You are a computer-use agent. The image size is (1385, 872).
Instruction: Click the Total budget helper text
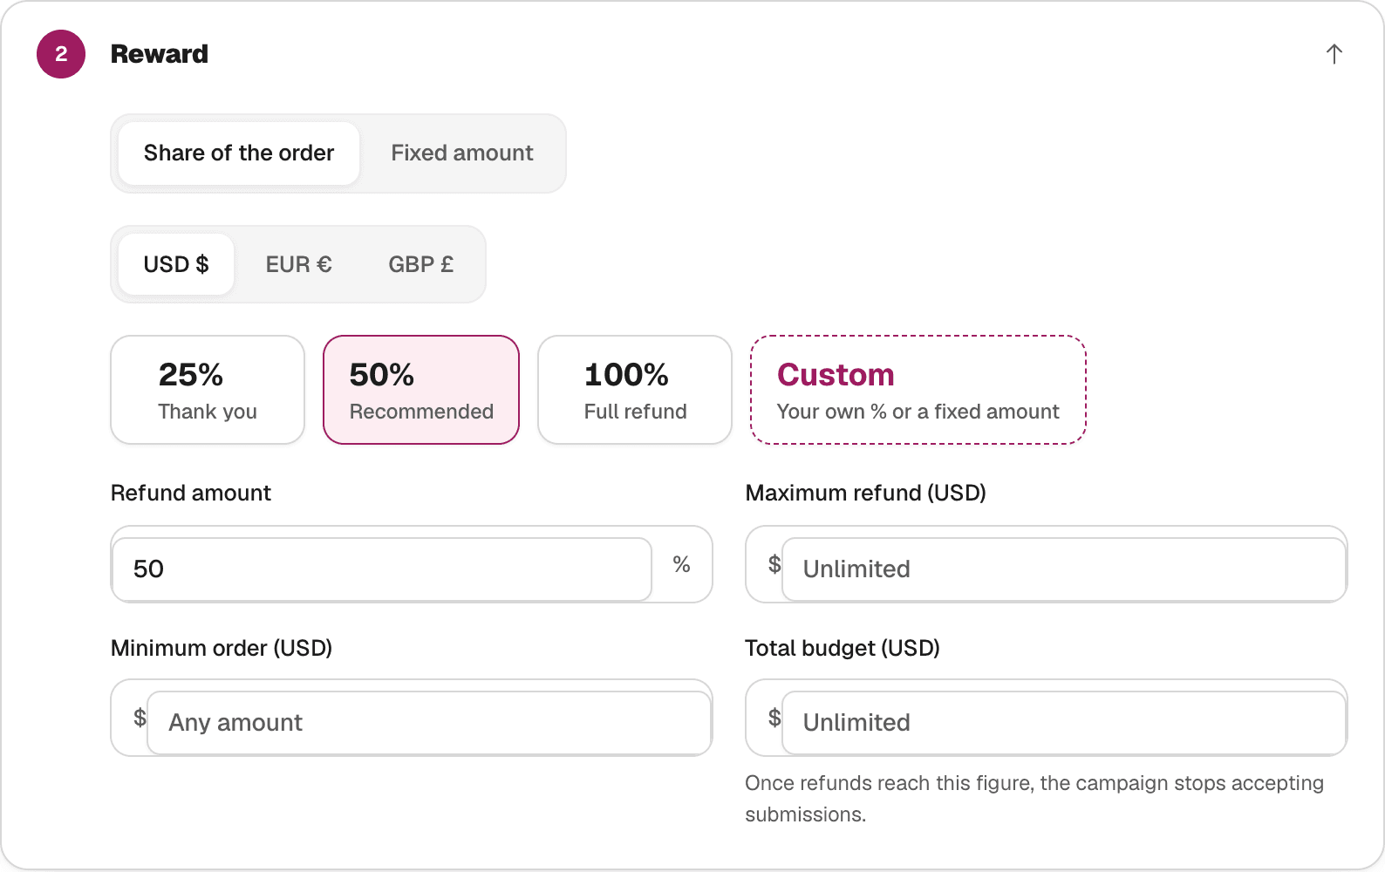(x=1034, y=799)
